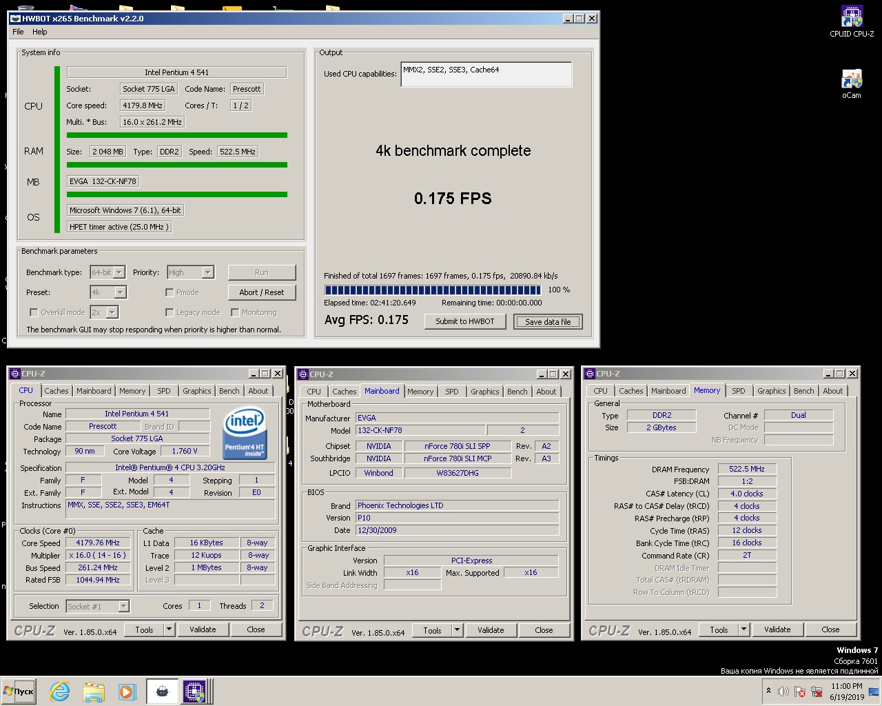Click EVGA 132-CK-NF78 motherboard field
The height and width of the screenshot is (706, 882).
tap(103, 181)
